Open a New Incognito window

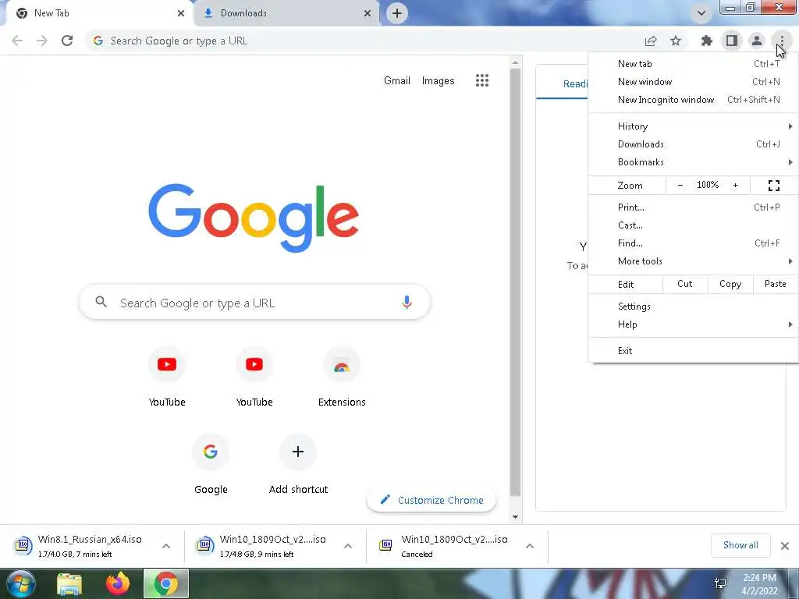[x=693, y=100]
